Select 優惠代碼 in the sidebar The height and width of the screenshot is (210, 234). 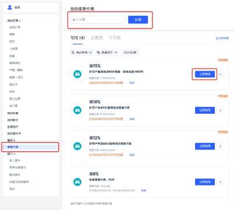pos(30,147)
